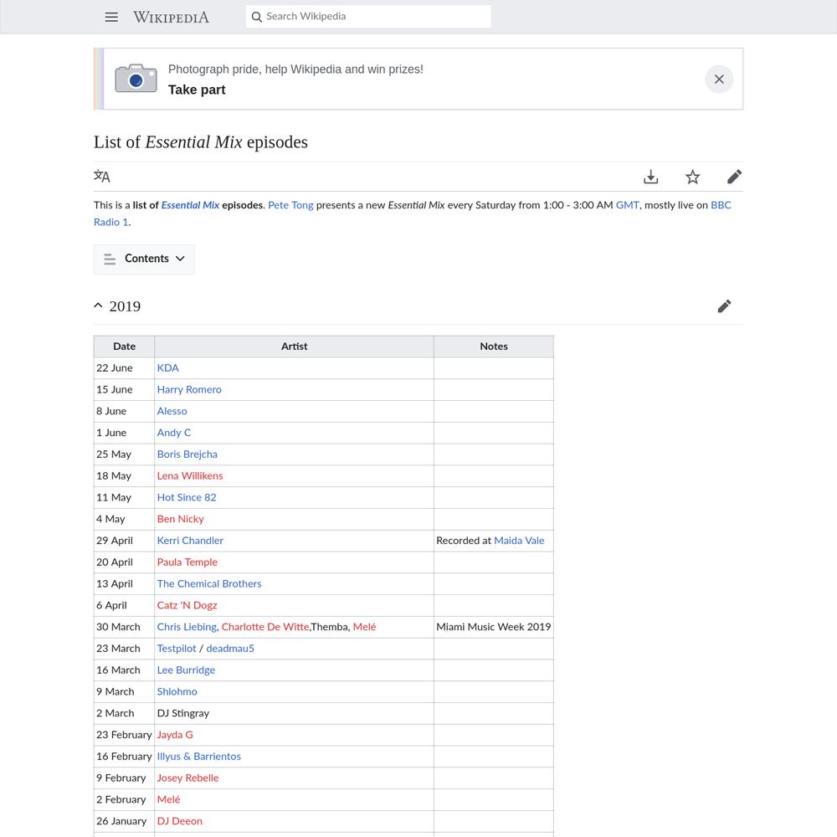Select the 29 April date cell
Viewport: 837px width, 837px height.
pos(124,540)
